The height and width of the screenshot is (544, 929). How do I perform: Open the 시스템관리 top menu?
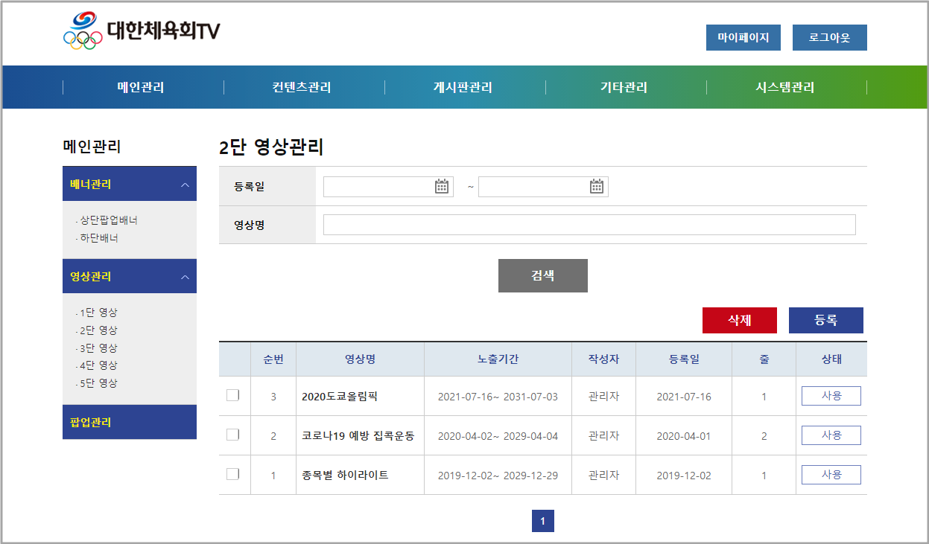[785, 87]
